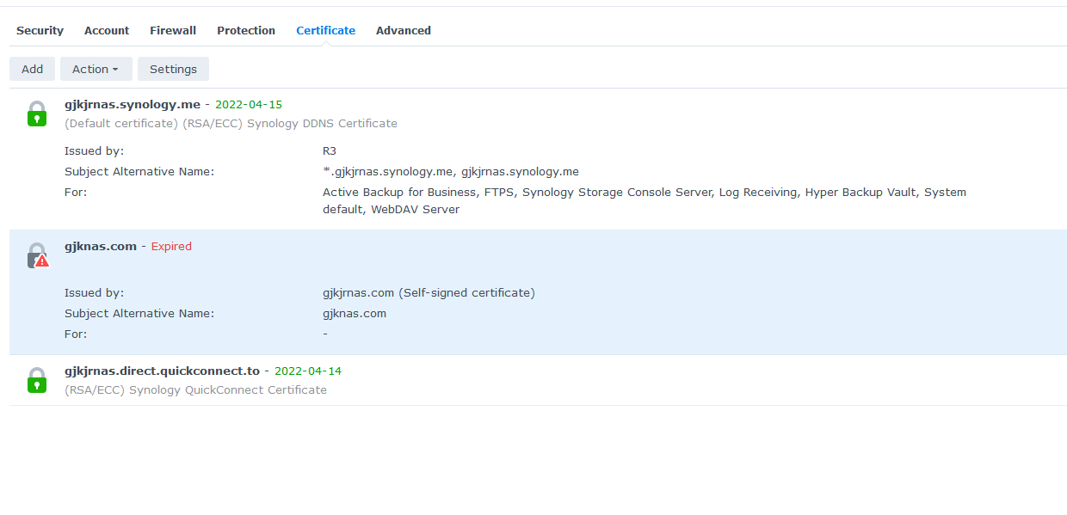Click the gjkjrnas.com (Self-signed certificate) issuer
Image resolution: width=1067 pixels, height=515 pixels.
429,292
